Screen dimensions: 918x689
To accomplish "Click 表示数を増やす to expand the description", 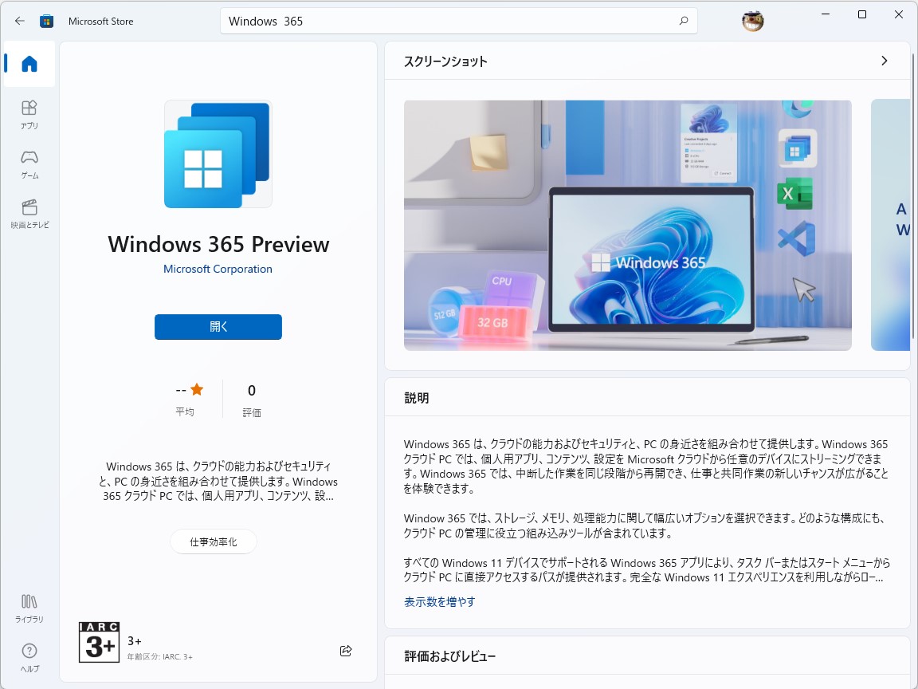I will (437, 601).
